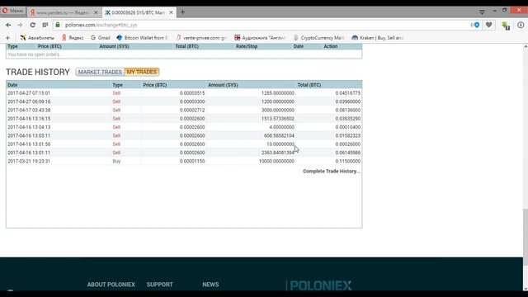Open the green extension icon in toolbar
This screenshot has height=297, width=528.
pos(506,26)
